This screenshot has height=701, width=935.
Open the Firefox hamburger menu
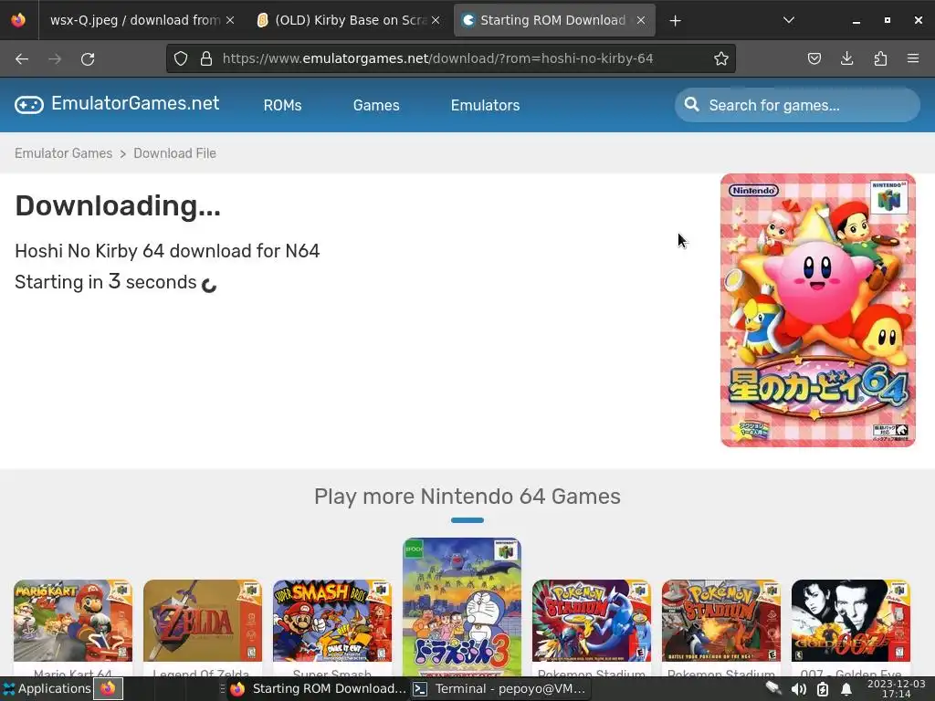click(x=913, y=58)
